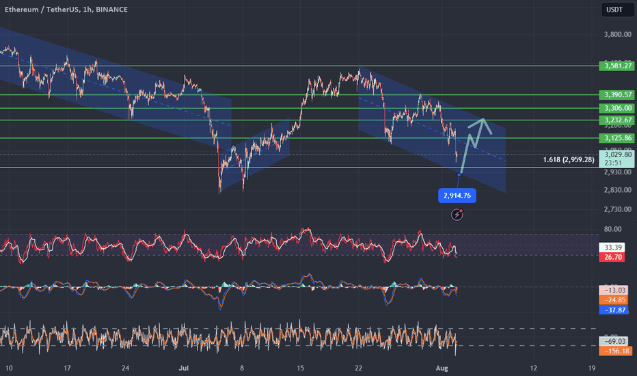The width and height of the screenshot is (637, 376).
Task: Click the 2,730.00 price axis label
Action: [617, 209]
